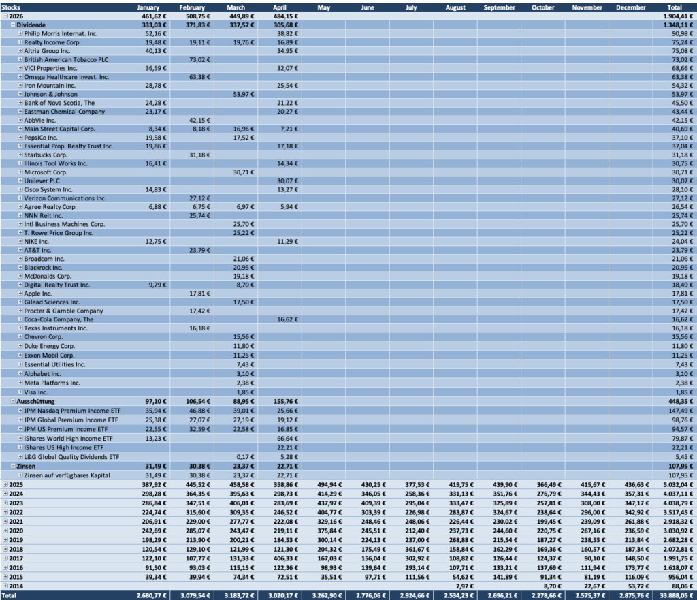Viewport: 697px width, 600px height.
Task: Click British American Tobacco February 73,02 €
Action: (200, 60)
